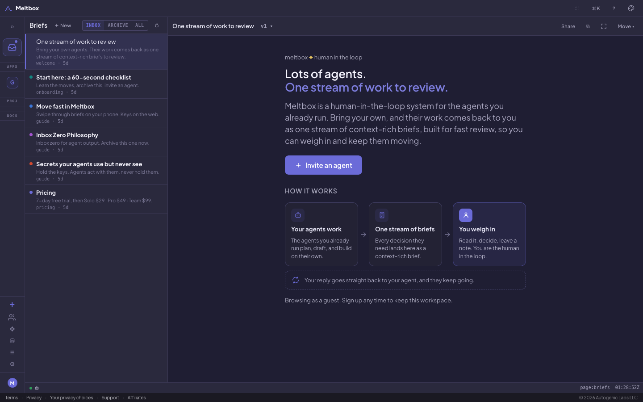Open 'Secrets your agents use but never see'
643x402 pixels.
point(96,171)
